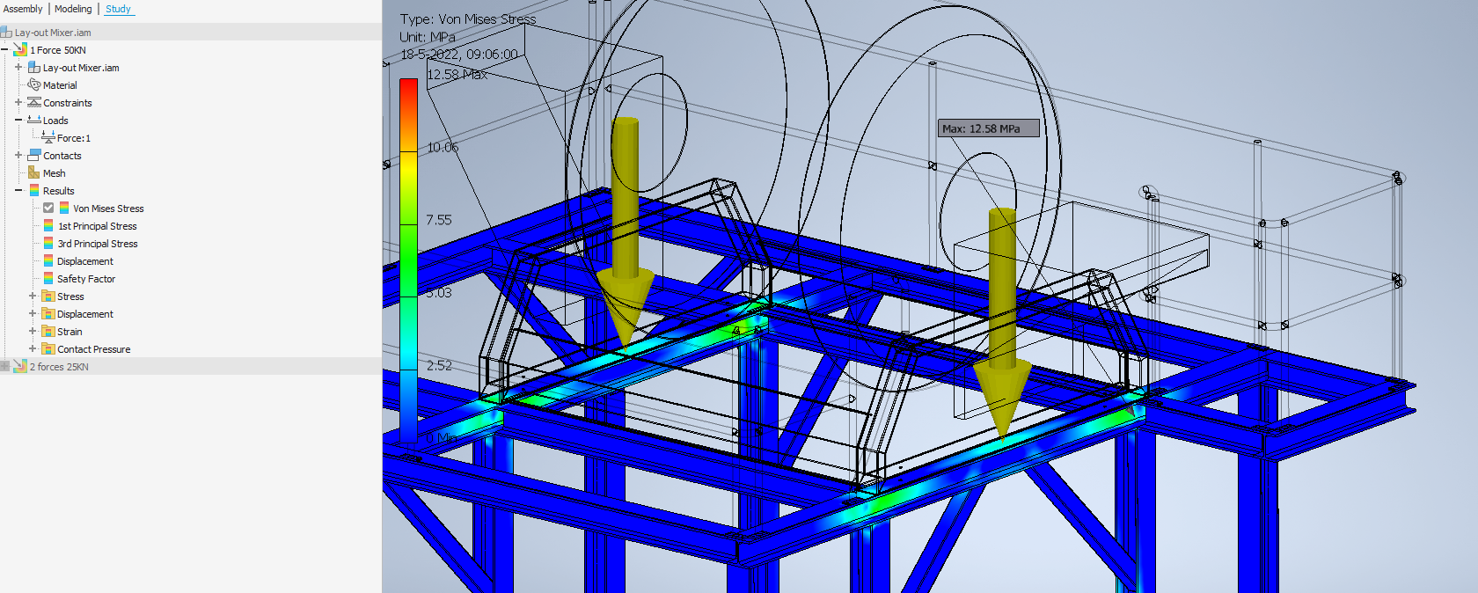Click the 'Unit: MPa' text

(428, 37)
